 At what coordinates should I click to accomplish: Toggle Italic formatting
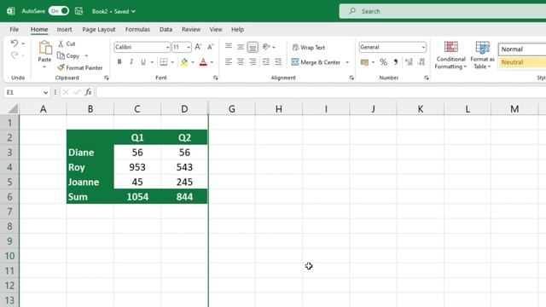131,62
